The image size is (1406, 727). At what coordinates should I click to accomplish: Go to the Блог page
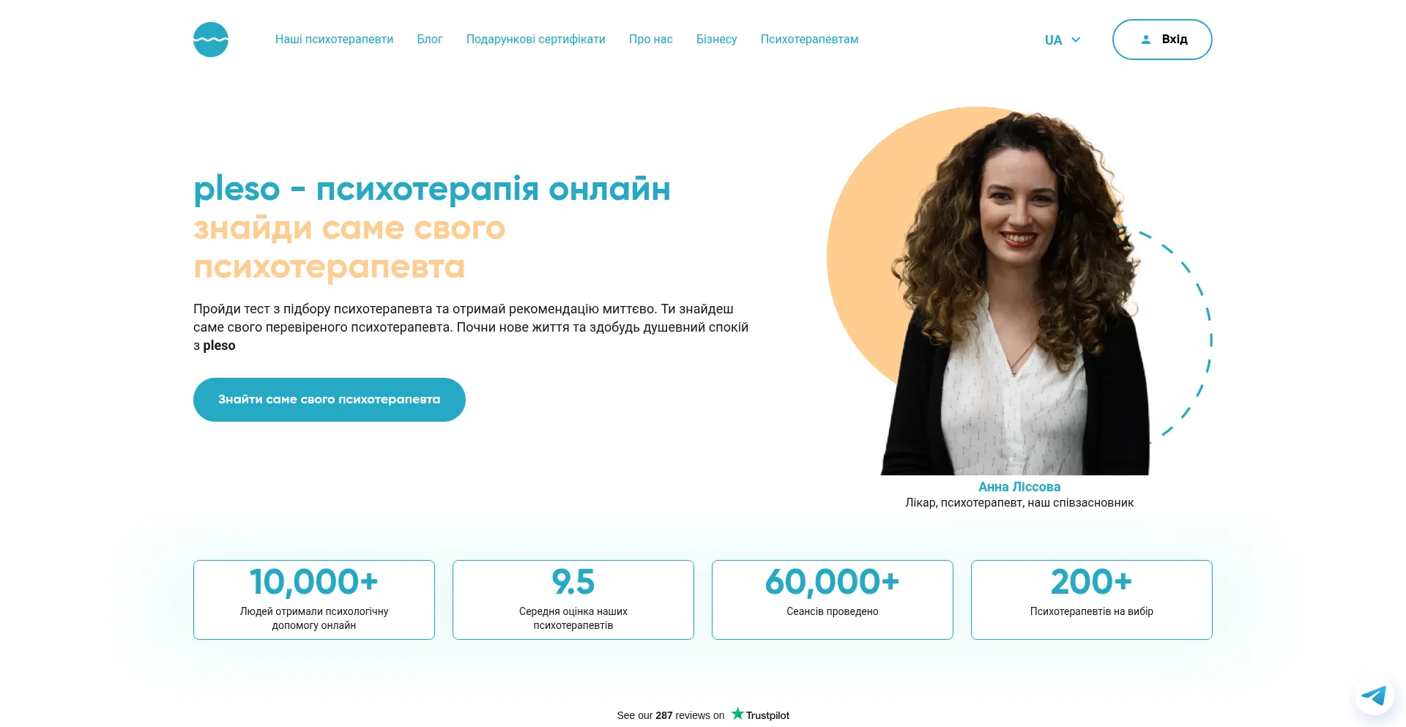pos(430,40)
